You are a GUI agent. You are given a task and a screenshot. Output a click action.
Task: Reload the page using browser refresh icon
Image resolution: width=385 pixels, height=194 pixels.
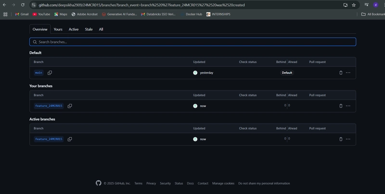(x=23, y=5)
